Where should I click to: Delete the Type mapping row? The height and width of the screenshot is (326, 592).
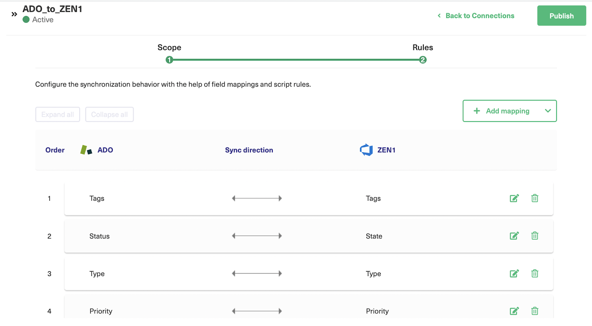(x=535, y=274)
